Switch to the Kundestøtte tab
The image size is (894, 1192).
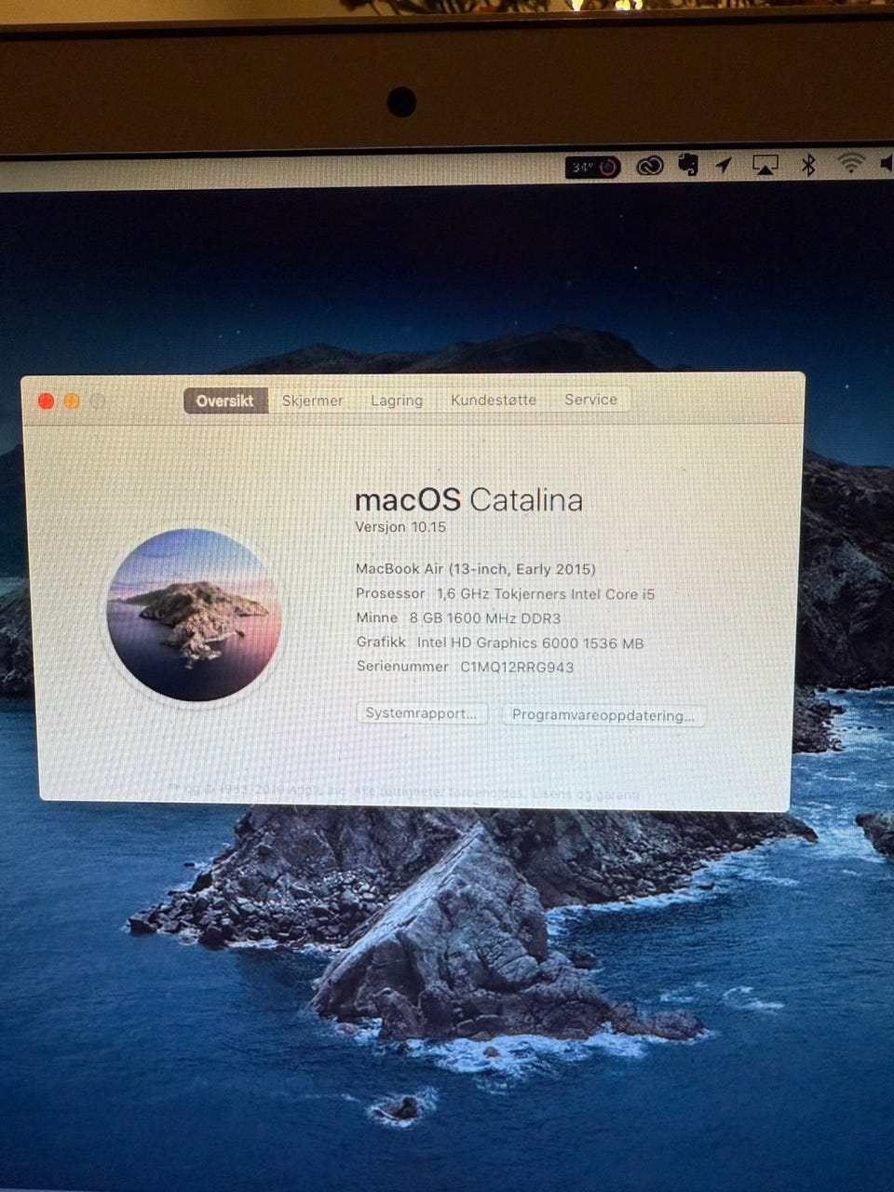coord(494,400)
